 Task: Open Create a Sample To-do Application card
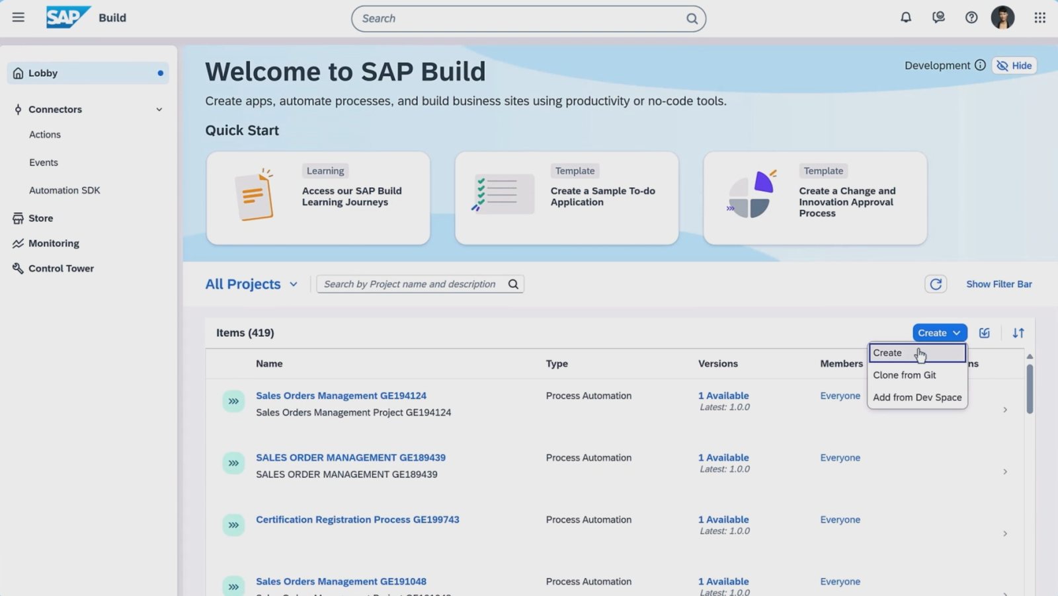pyautogui.click(x=567, y=198)
